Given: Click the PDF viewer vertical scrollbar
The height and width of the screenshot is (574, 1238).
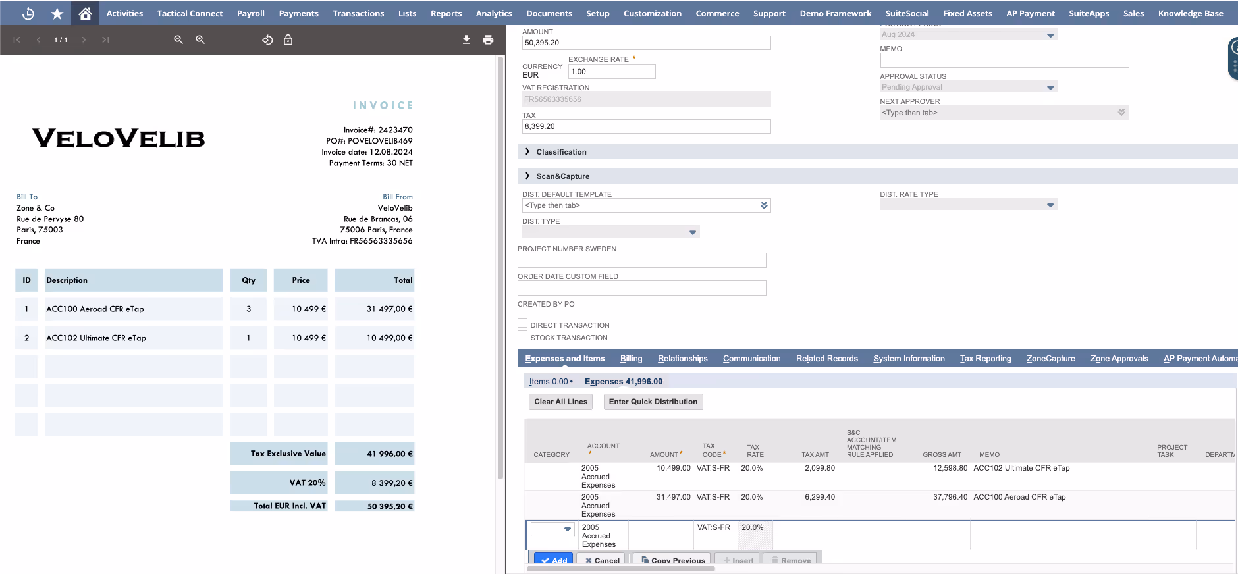Looking at the screenshot, I should [x=500, y=267].
